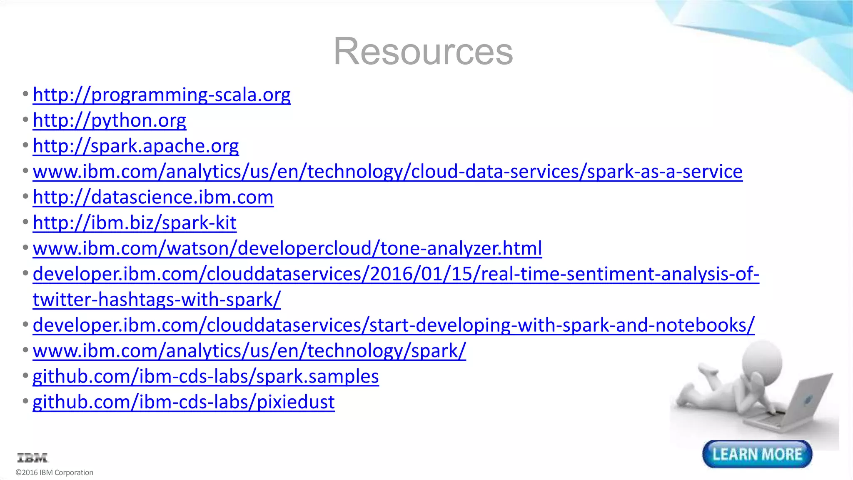Viewport: 853px width, 480px height.
Task: Open the github pixiedust repository link
Action: coord(184,402)
